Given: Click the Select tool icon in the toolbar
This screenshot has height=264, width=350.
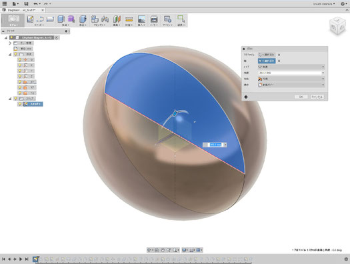Looking at the screenshot, I should (x=181, y=19).
